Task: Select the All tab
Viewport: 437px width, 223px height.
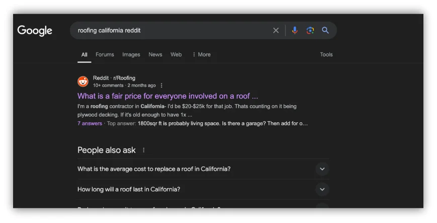Action: 84,55
